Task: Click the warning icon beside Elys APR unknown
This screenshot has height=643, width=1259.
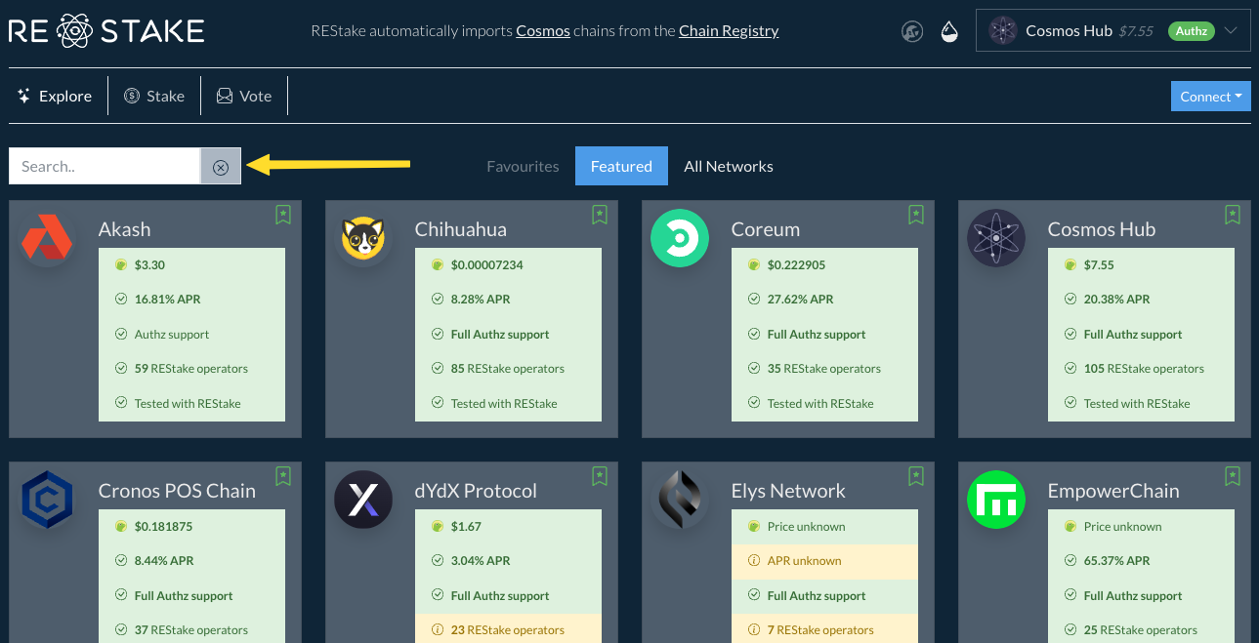Action: tap(755, 561)
